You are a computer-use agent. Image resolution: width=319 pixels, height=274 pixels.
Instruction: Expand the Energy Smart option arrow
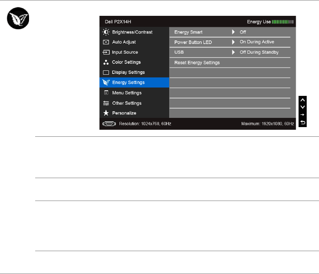(x=233, y=32)
